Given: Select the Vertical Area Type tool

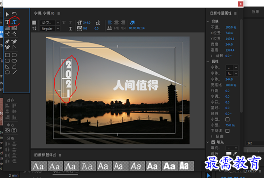Looking at the screenshot, I should (14, 28).
